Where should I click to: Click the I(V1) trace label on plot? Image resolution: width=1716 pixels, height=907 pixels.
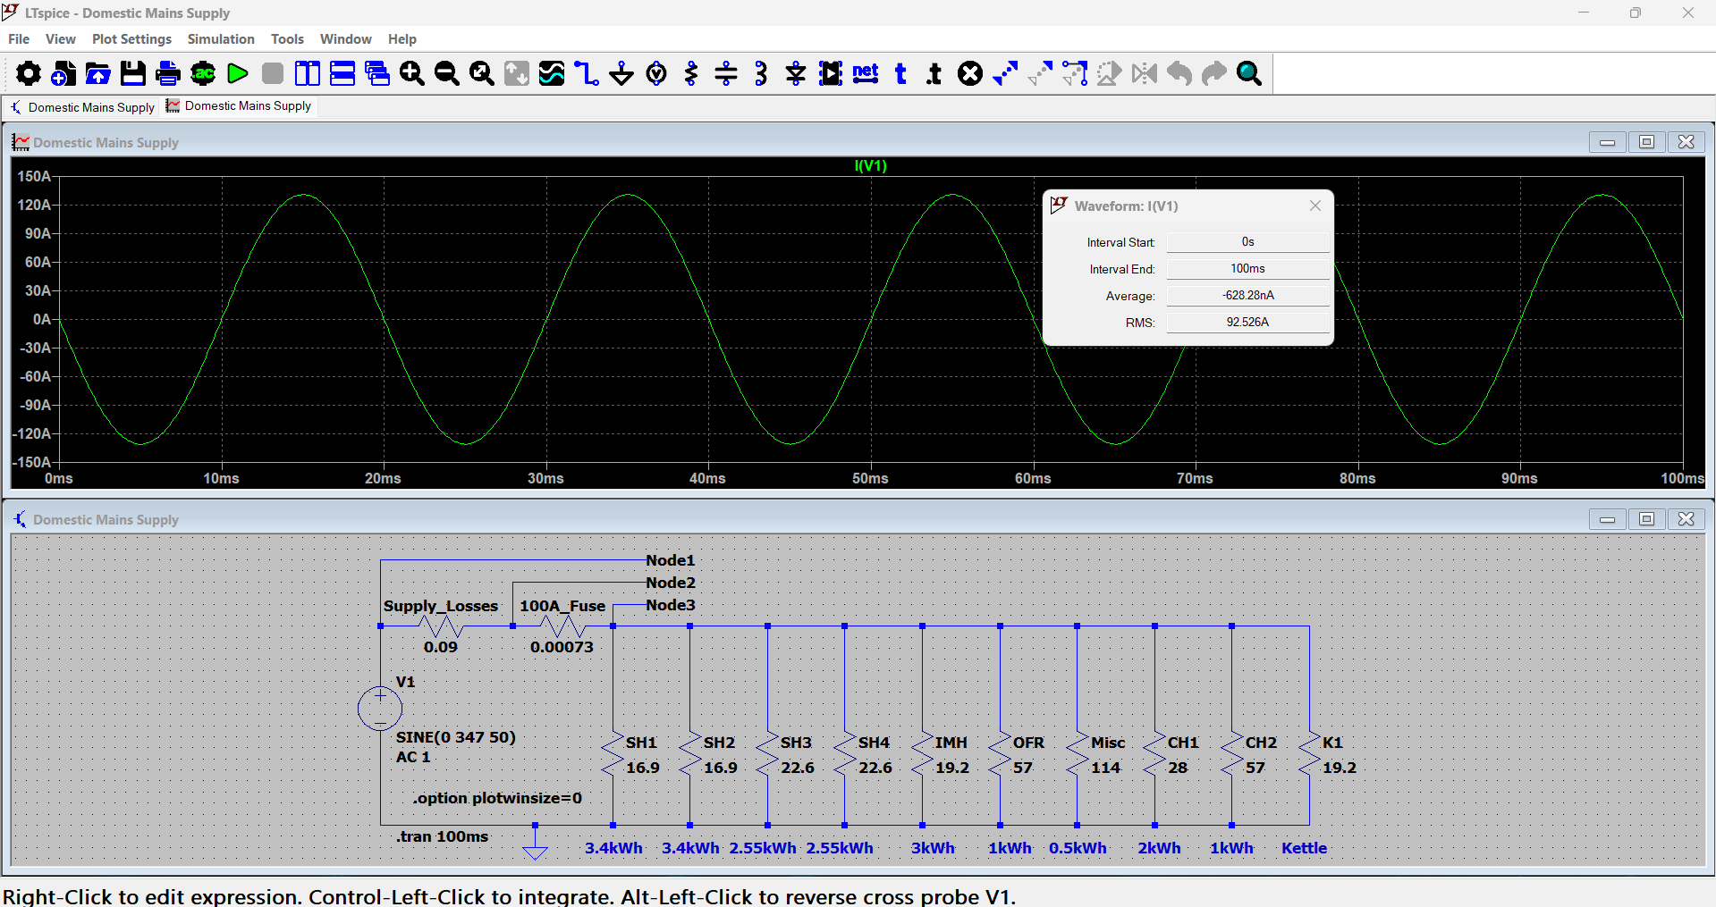pos(870,166)
